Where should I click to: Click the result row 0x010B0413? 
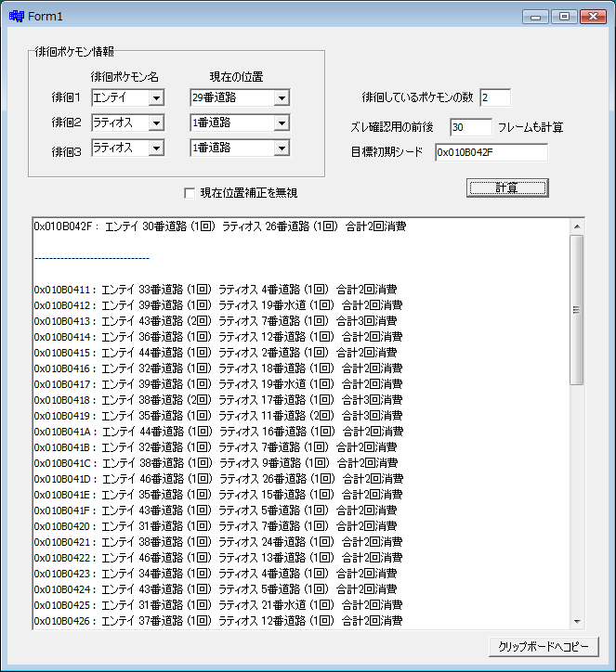tap(216, 321)
